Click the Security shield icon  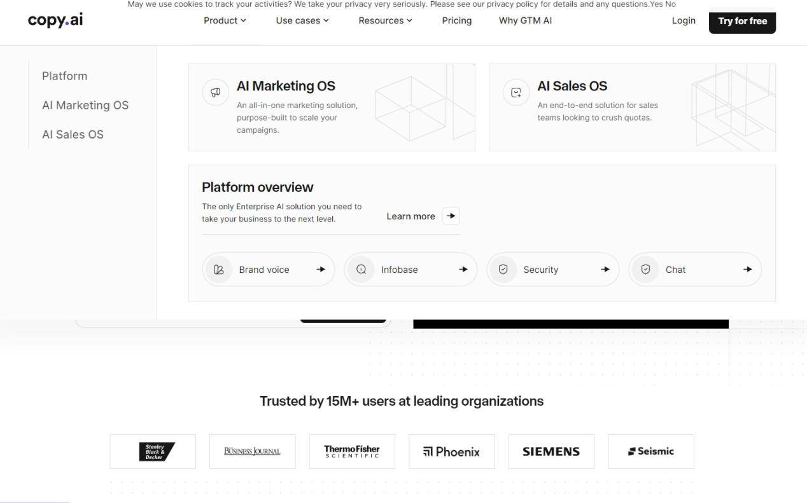pyautogui.click(x=503, y=270)
